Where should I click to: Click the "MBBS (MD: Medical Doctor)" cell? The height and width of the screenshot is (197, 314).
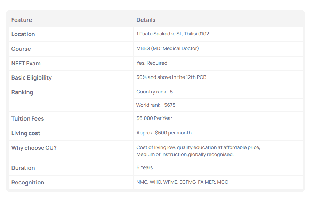click(x=168, y=49)
